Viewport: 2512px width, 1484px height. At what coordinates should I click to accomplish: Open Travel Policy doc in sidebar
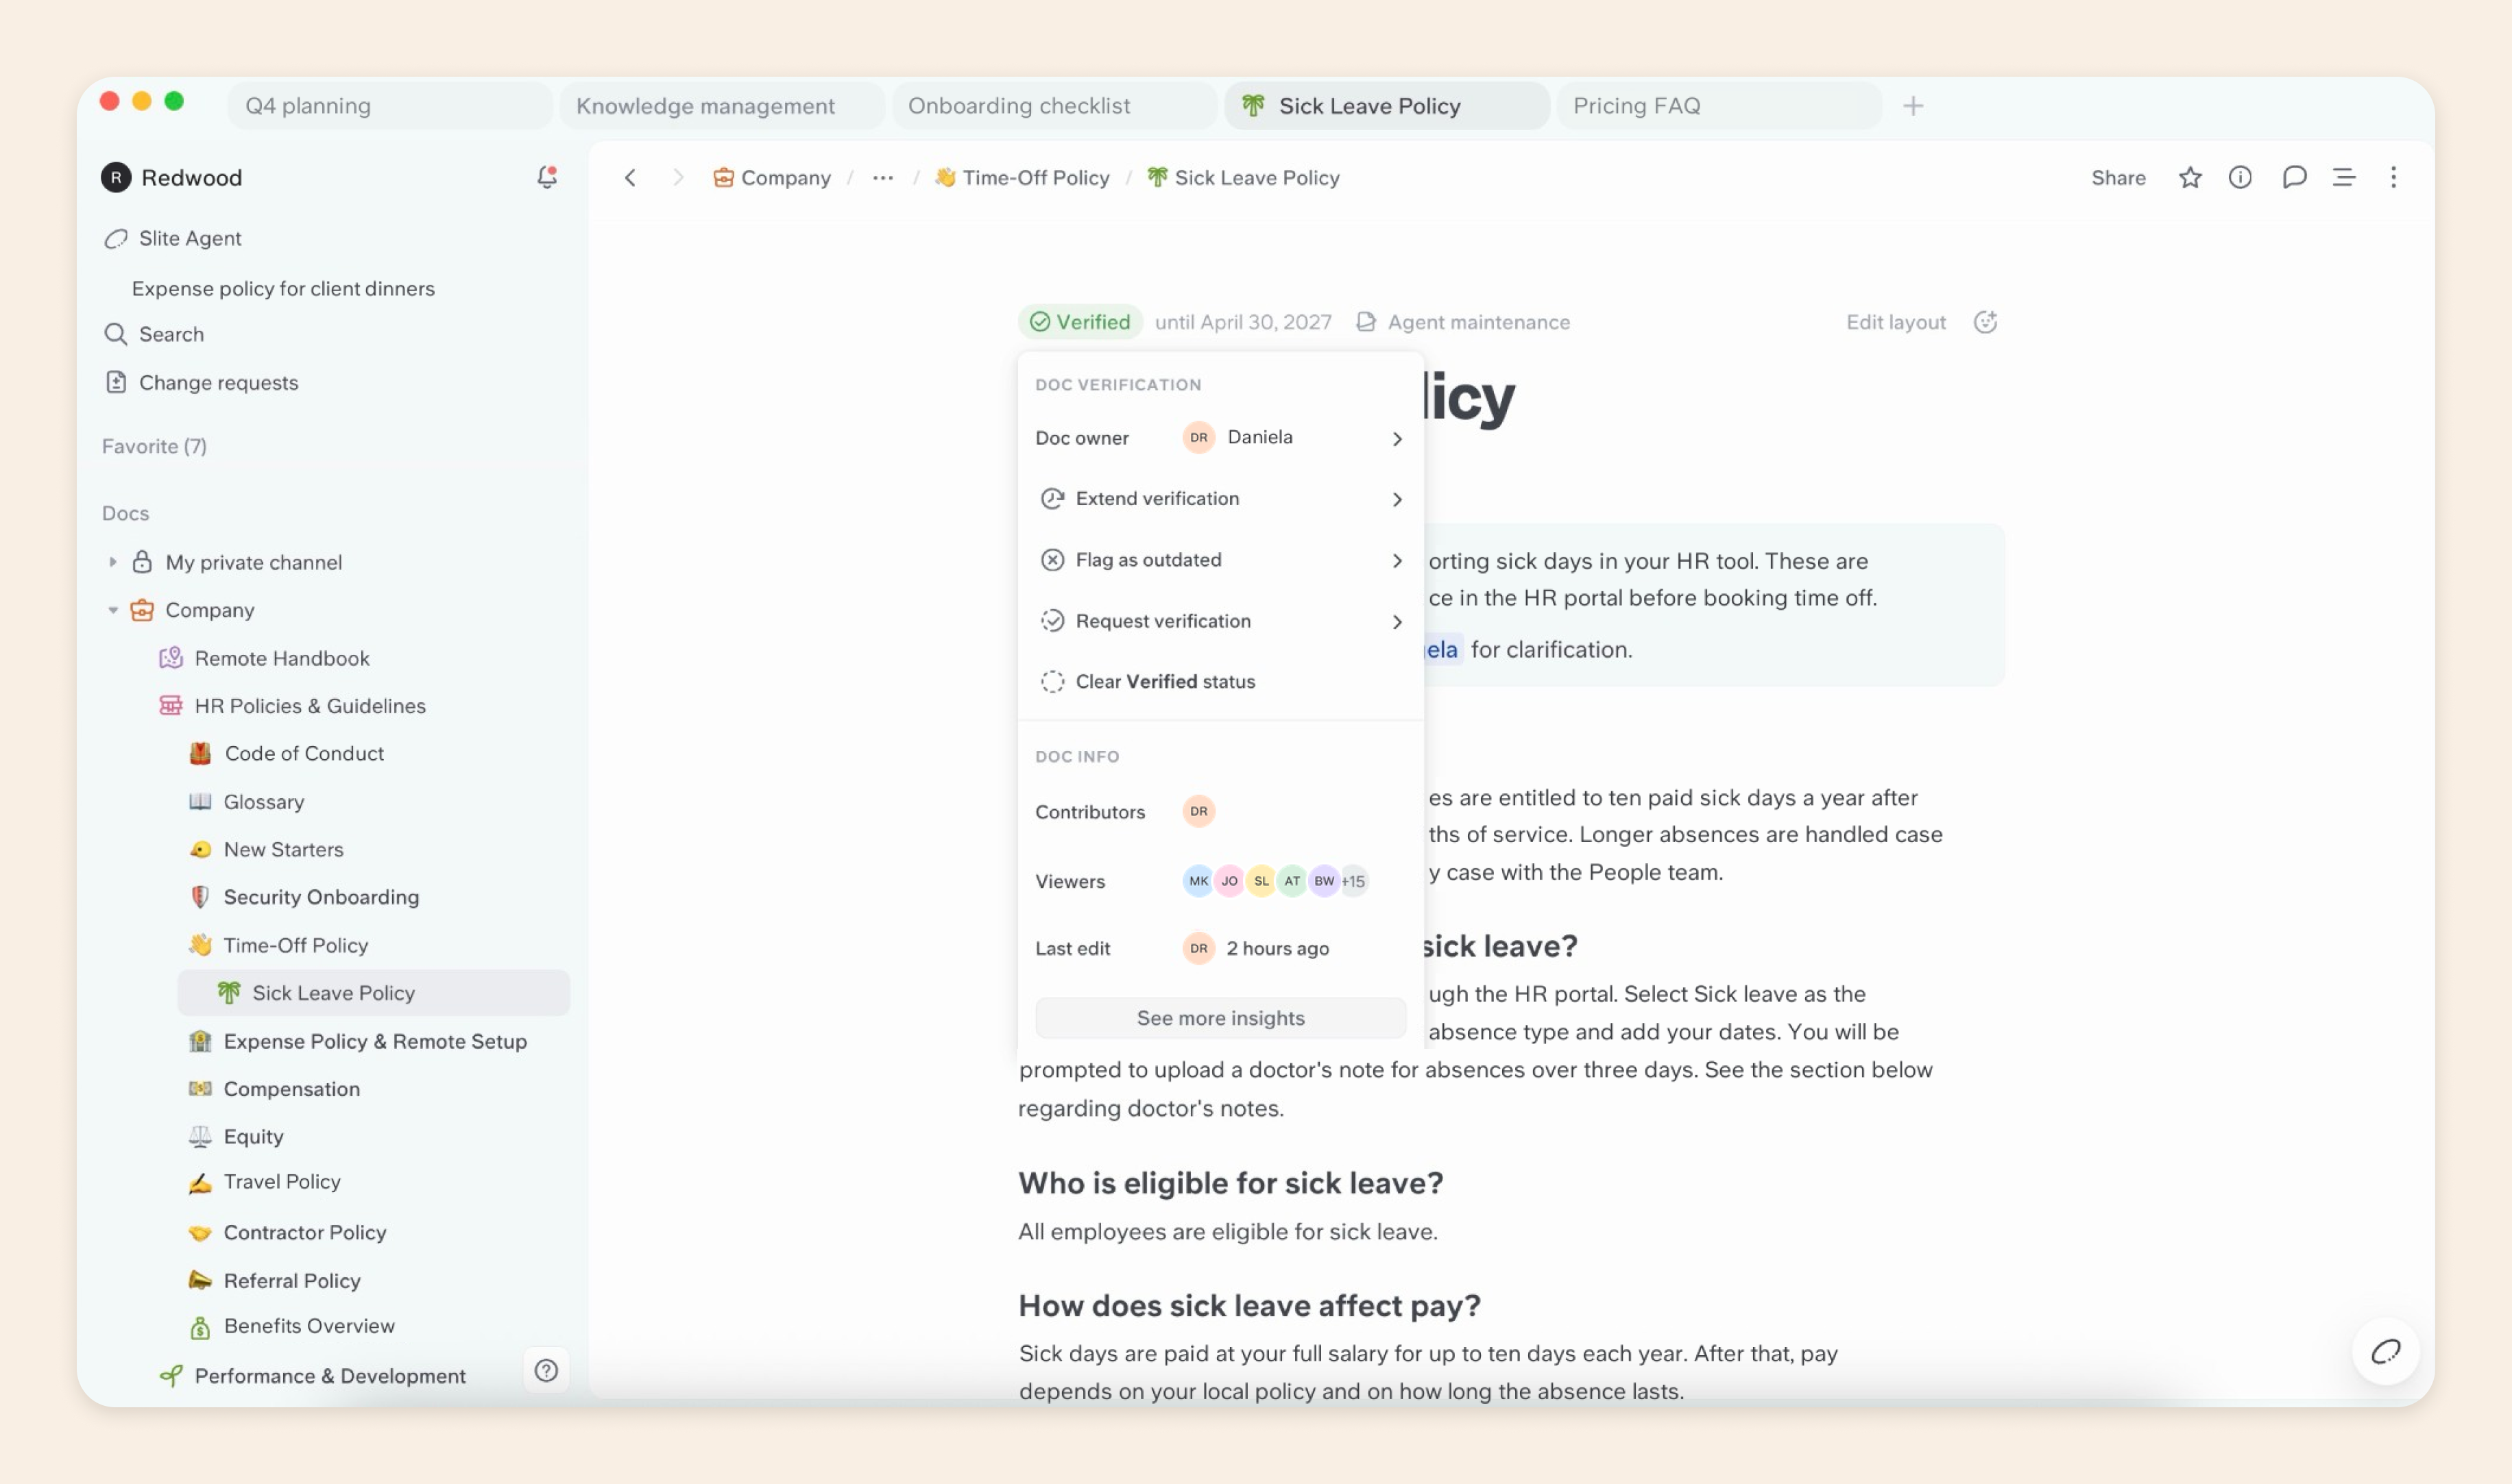coord(265,1182)
